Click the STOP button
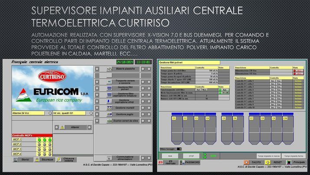This screenshot has width=310, height=175. [x=191, y=156]
